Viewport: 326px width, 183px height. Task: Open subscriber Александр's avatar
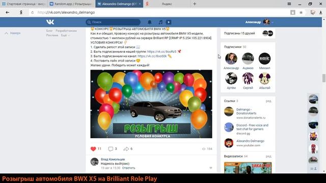(231, 58)
